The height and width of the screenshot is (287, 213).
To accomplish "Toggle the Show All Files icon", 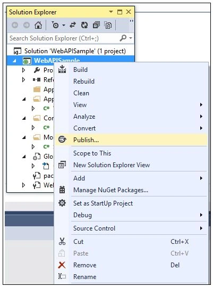I will (108, 25).
